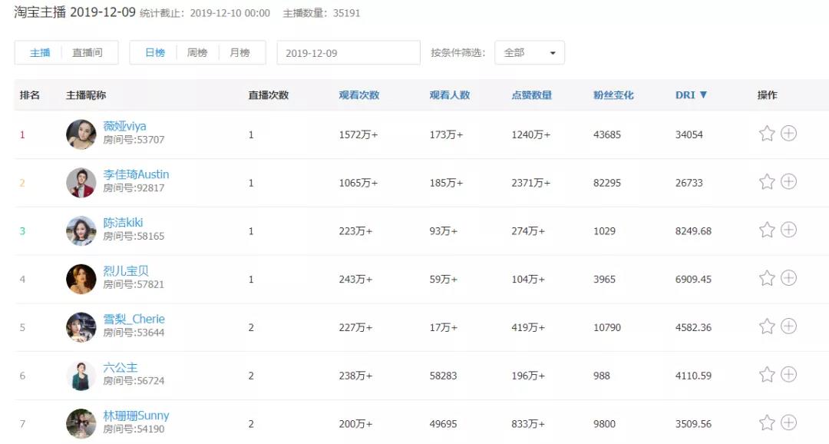Open 薇娅viya streamer name link
Screen dimensions: 829x444
point(125,126)
